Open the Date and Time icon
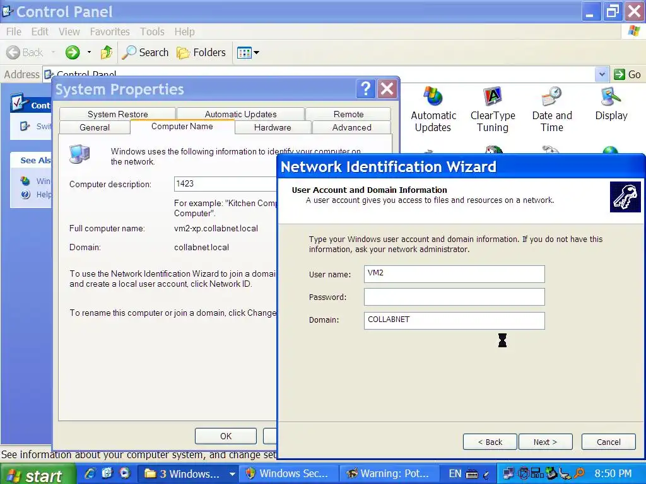This screenshot has height=484, width=646. [552, 110]
